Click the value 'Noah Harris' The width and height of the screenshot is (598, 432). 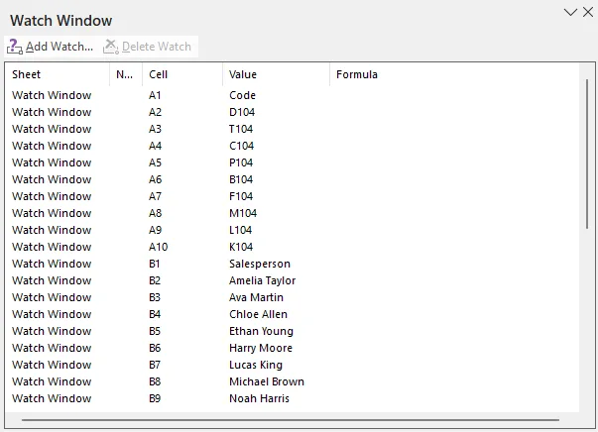[260, 398]
